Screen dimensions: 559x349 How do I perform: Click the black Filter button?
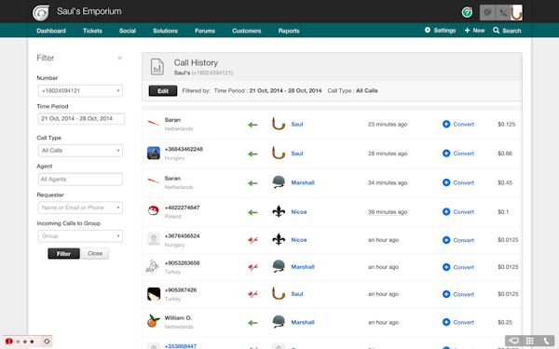(63, 253)
